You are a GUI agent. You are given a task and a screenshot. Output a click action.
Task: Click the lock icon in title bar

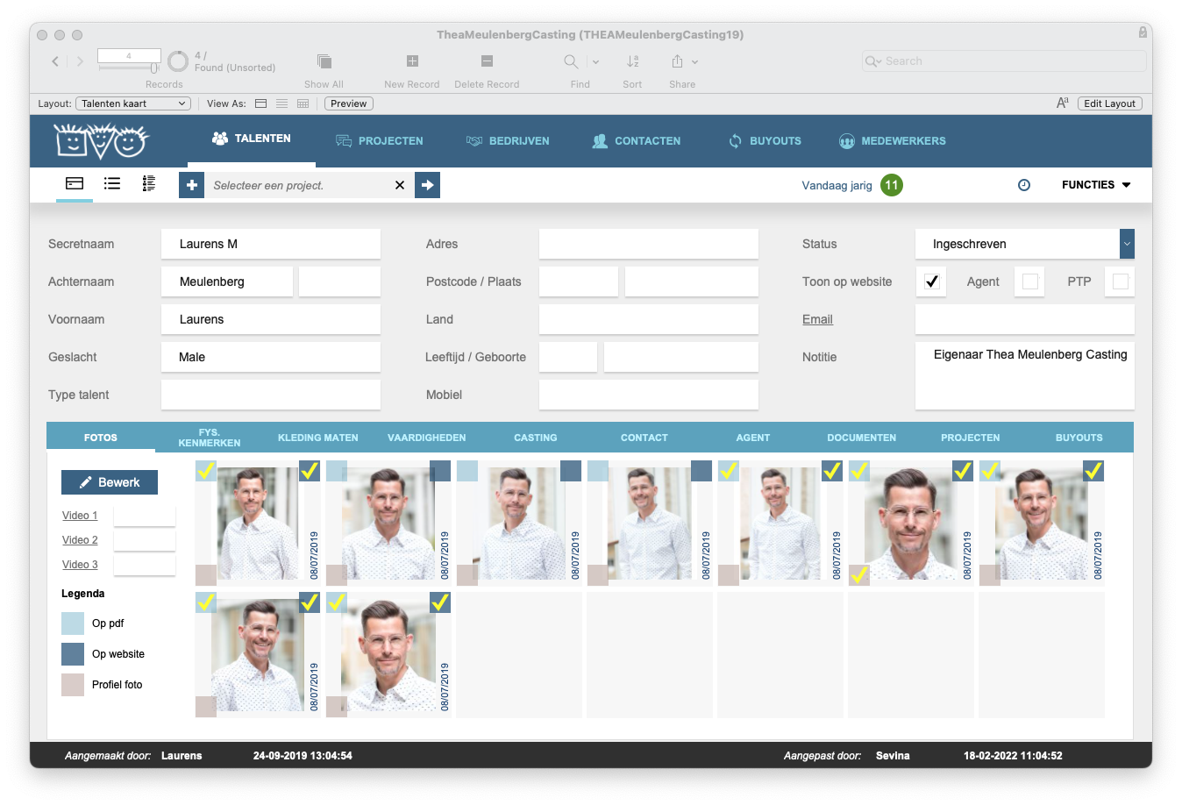coord(1143,32)
